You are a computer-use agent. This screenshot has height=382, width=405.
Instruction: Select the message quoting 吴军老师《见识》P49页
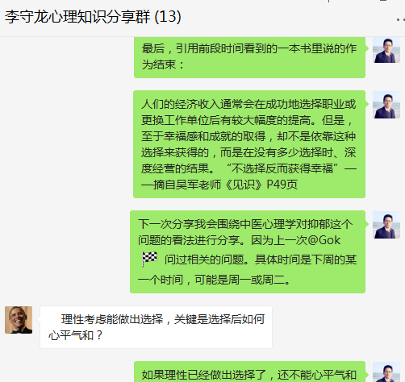click(x=249, y=144)
